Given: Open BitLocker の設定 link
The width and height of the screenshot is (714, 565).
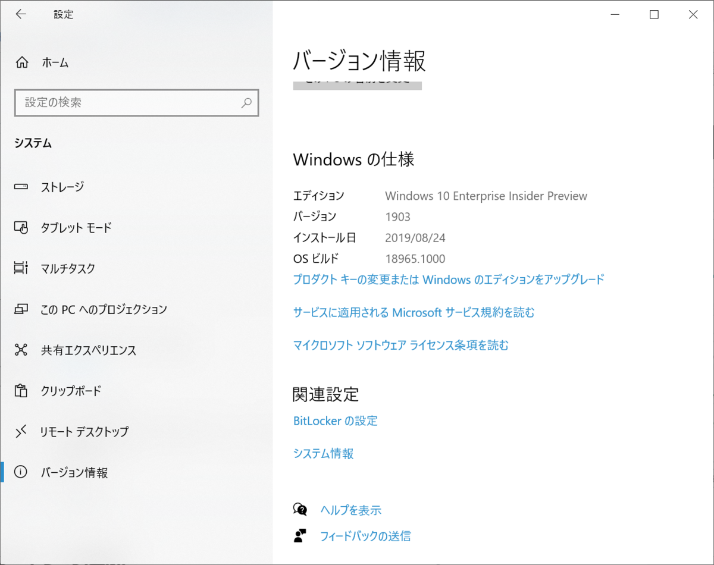Looking at the screenshot, I should click(336, 420).
